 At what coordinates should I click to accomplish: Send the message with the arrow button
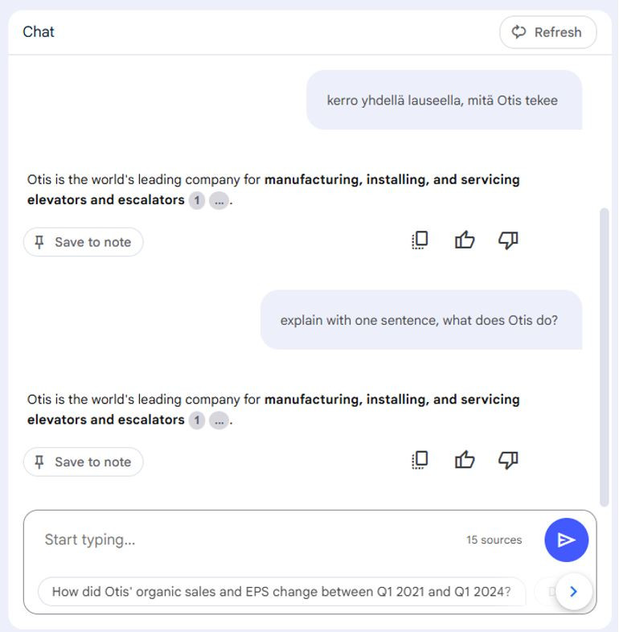(x=566, y=540)
